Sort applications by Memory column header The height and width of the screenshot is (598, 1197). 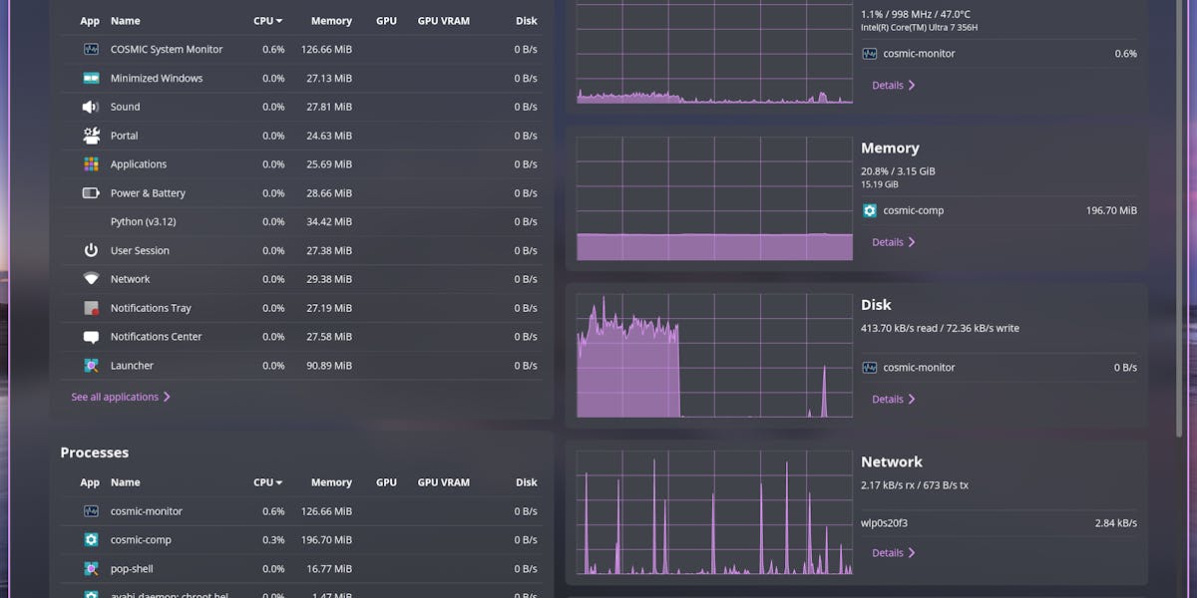click(x=331, y=21)
